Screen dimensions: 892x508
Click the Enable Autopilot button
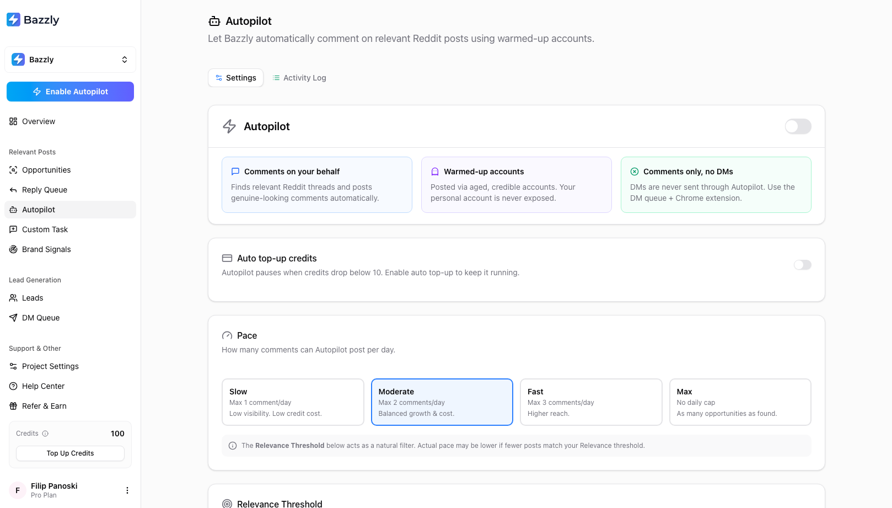70,92
